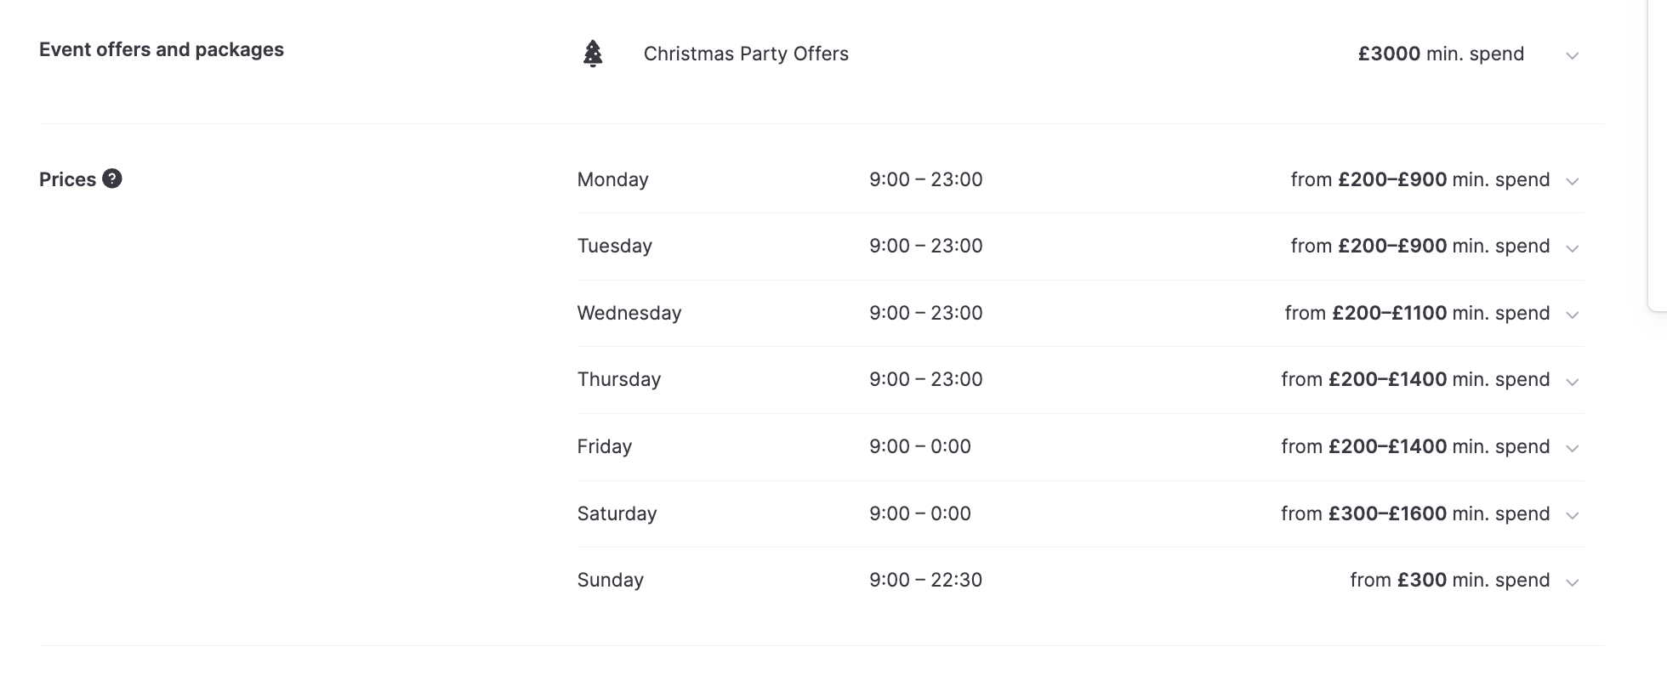
Task: Click the Christmas tree icon
Action: [593, 54]
